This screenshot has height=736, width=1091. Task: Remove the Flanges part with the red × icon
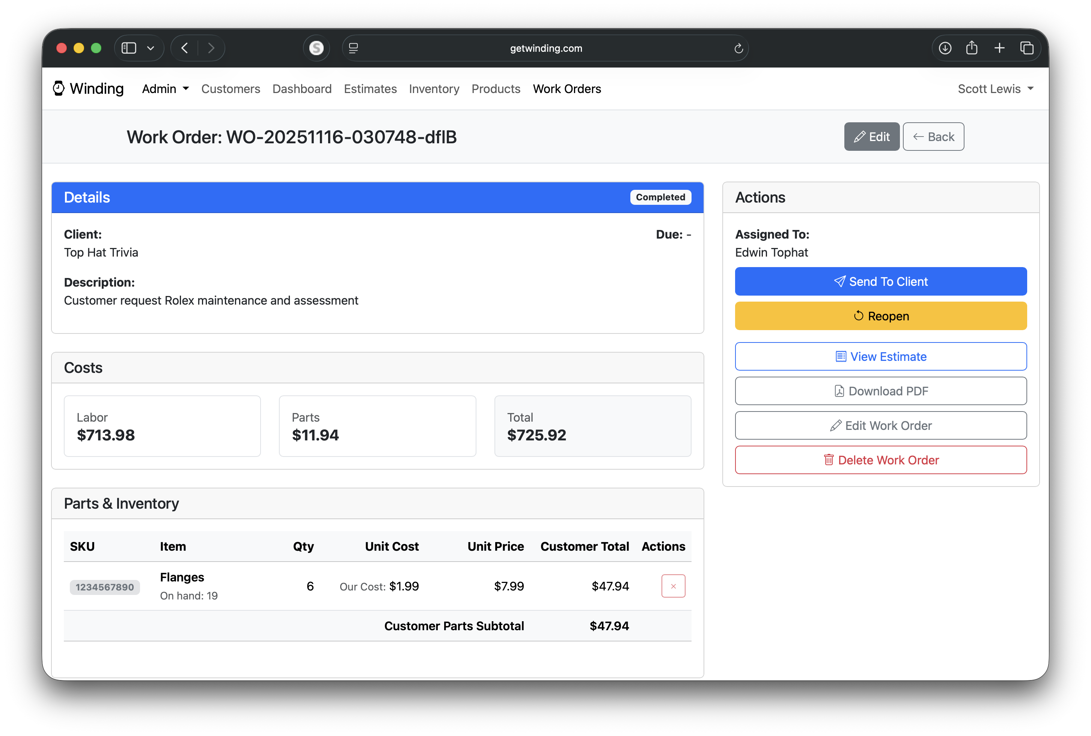[673, 586]
